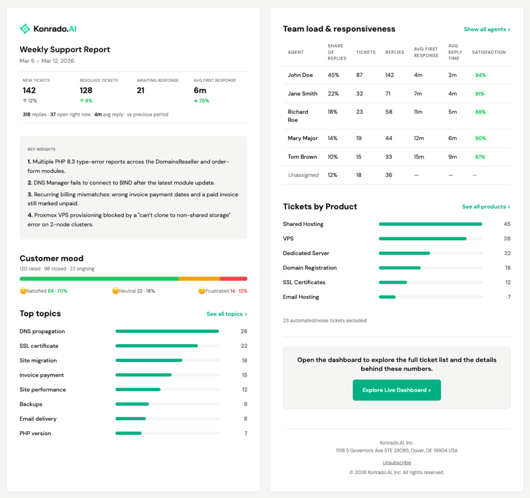Click the date range Mar 6 – Mar 12, 2026
Screen dimensions: 530x498
pos(47,61)
